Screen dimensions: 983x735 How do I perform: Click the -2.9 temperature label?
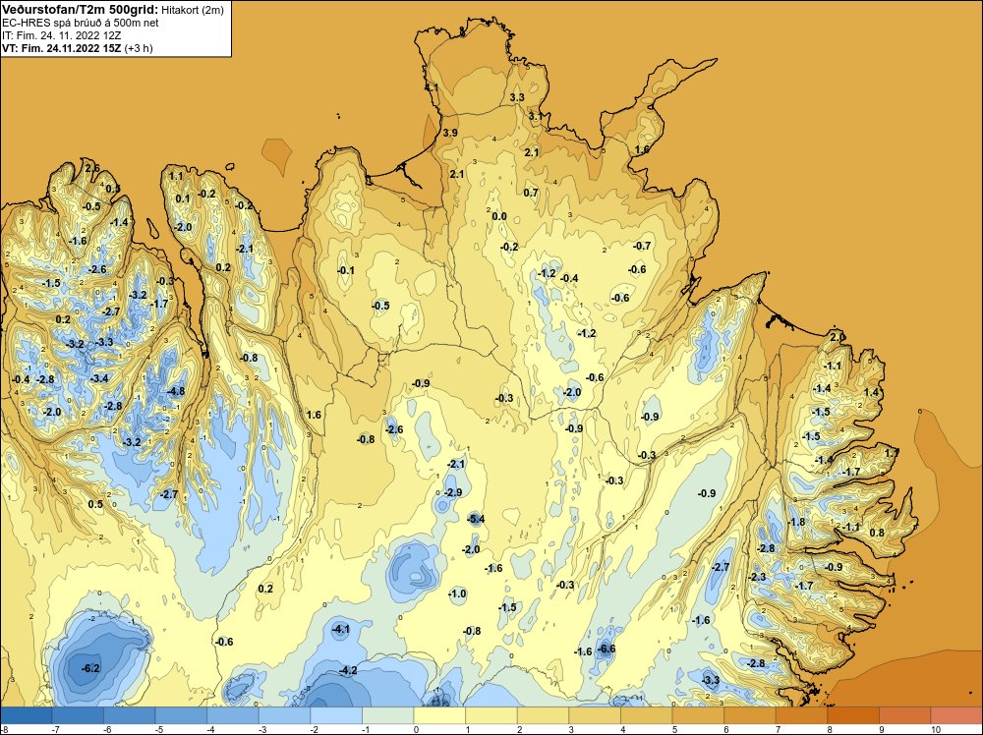pyautogui.click(x=453, y=492)
